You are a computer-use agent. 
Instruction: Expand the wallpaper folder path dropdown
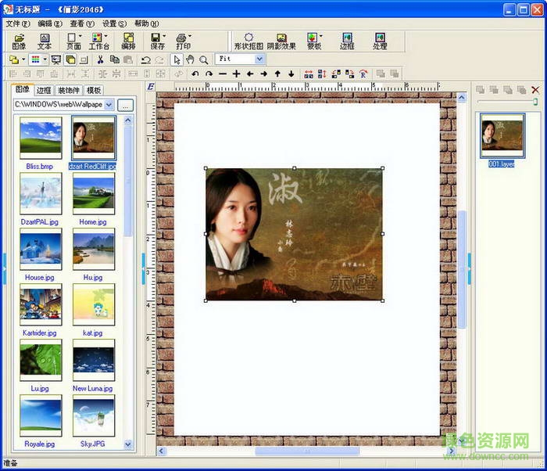(109, 104)
